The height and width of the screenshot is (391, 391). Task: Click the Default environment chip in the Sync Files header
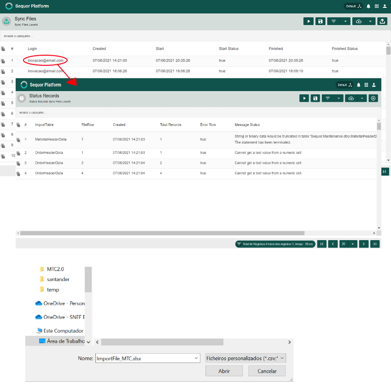(x=353, y=6)
